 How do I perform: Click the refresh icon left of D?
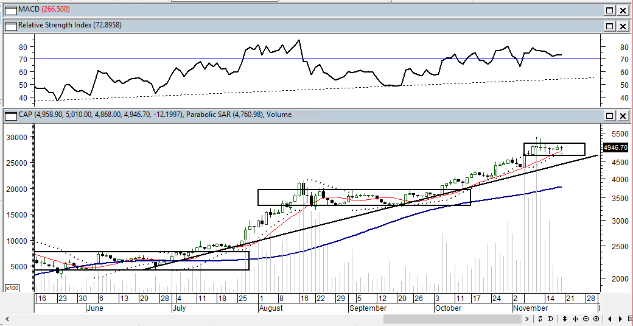click(x=541, y=319)
